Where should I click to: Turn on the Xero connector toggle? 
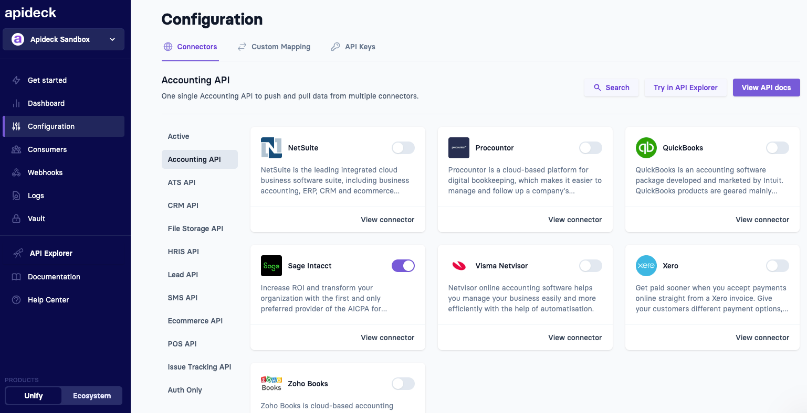777,266
